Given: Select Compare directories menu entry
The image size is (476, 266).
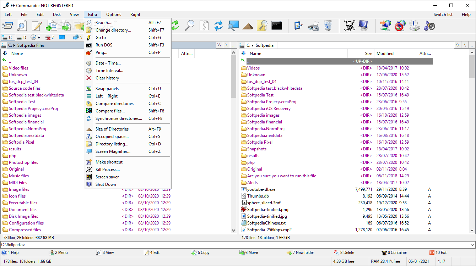Looking at the screenshot, I should (x=128, y=104).
